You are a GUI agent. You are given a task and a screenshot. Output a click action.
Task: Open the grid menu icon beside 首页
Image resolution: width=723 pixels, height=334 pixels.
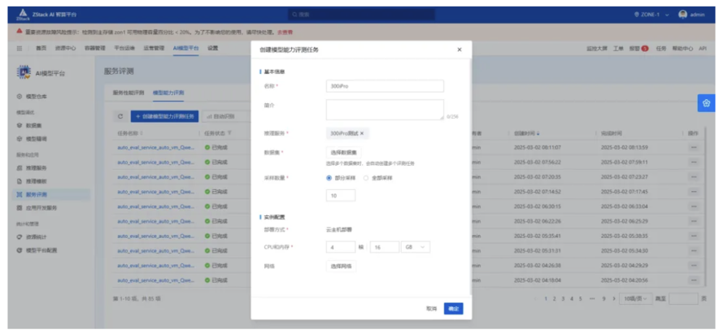coord(20,49)
